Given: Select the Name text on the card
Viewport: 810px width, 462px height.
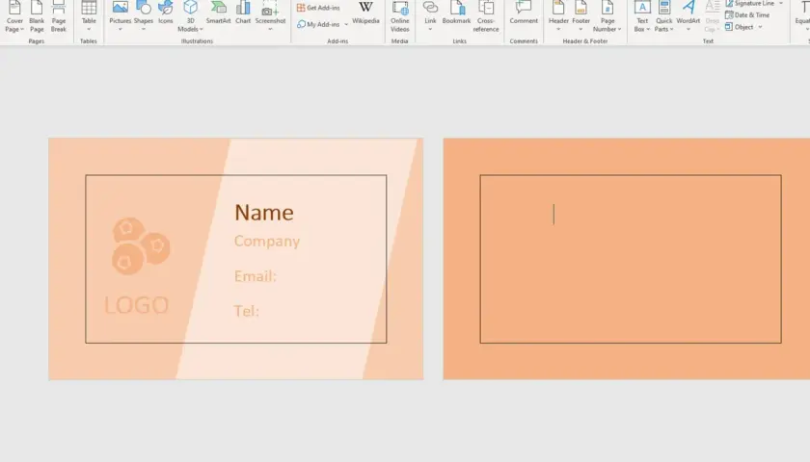Looking at the screenshot, I should (264, 213).
